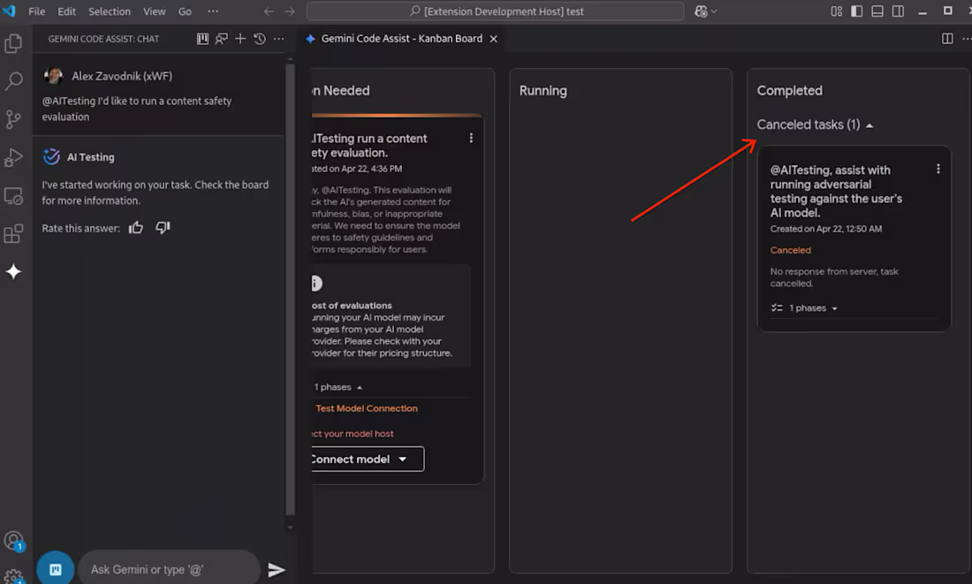Viewport: 972px width, 584px height.
Task: Open the Connect model dropdown
Action: point(367,459)
